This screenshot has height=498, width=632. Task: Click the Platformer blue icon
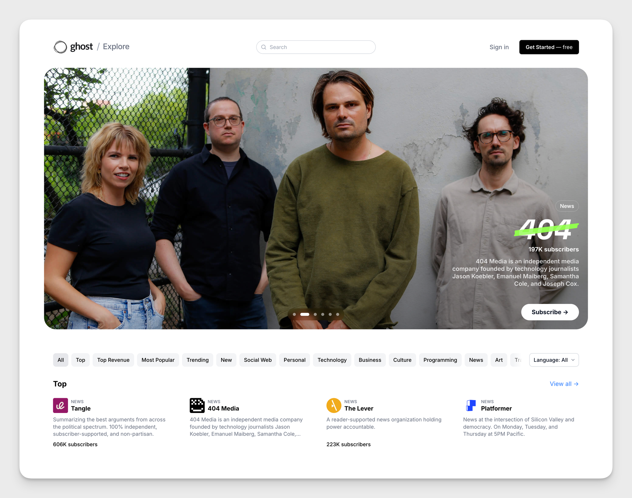471,405
